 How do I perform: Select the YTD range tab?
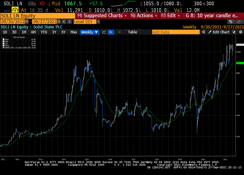click(x=44, y=32)
